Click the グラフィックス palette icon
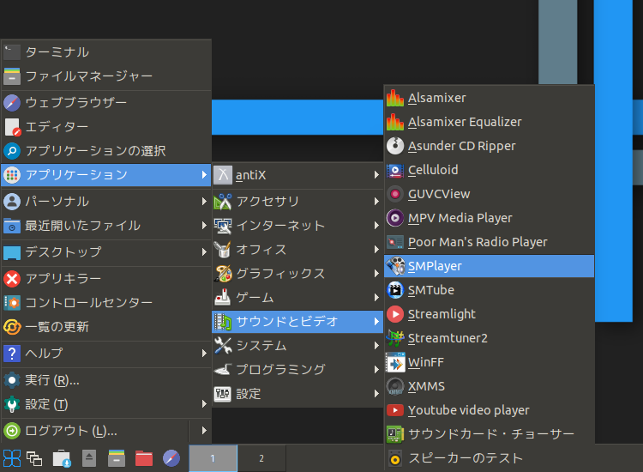 coord(223,274)
